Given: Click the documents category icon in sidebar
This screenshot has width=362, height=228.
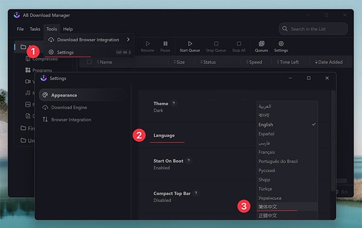Looking at the screenshot, I should point(28,116).
